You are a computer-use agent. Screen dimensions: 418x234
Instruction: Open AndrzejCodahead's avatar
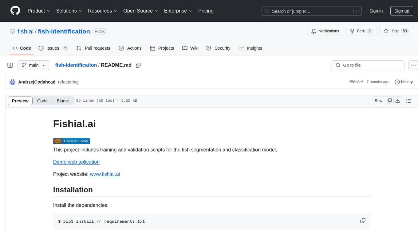point(13,82)
